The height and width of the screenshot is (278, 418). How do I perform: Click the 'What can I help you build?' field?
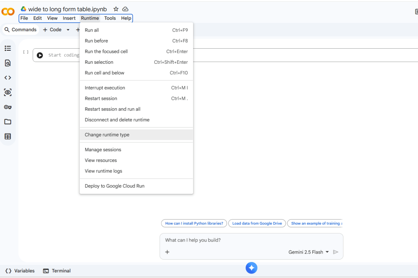point(245,240)
